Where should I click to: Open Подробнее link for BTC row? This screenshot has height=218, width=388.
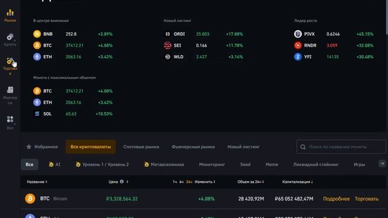pyautogui.click(x=336, y=199)
